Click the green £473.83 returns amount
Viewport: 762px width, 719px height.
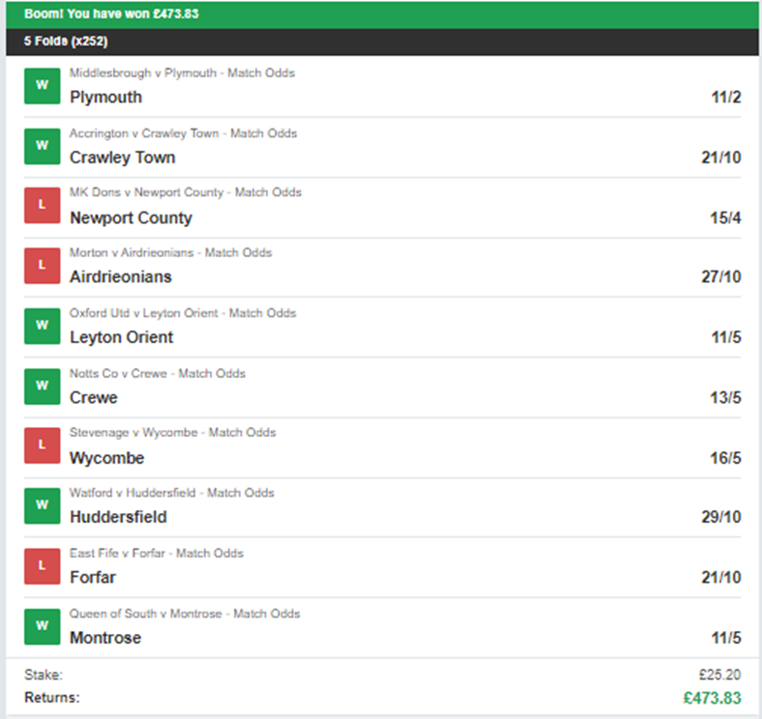click(712, 698)
